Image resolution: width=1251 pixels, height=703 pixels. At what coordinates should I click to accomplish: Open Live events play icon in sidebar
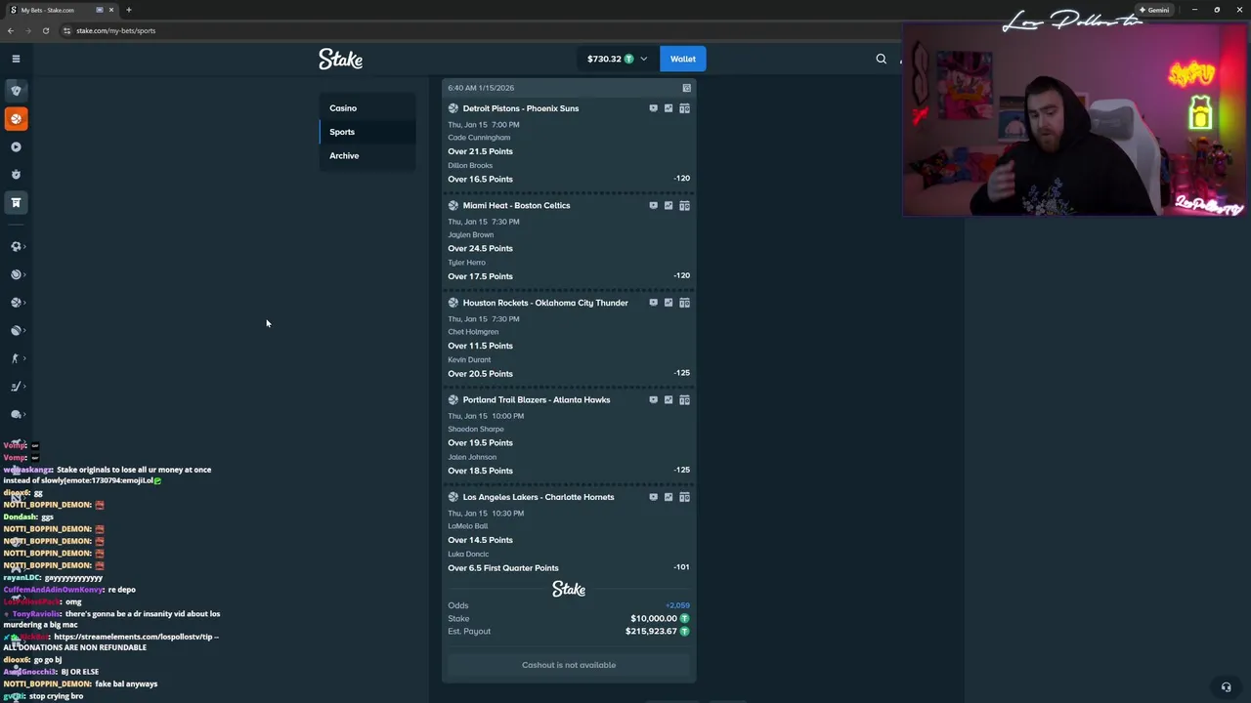click(x=16, y=146)
